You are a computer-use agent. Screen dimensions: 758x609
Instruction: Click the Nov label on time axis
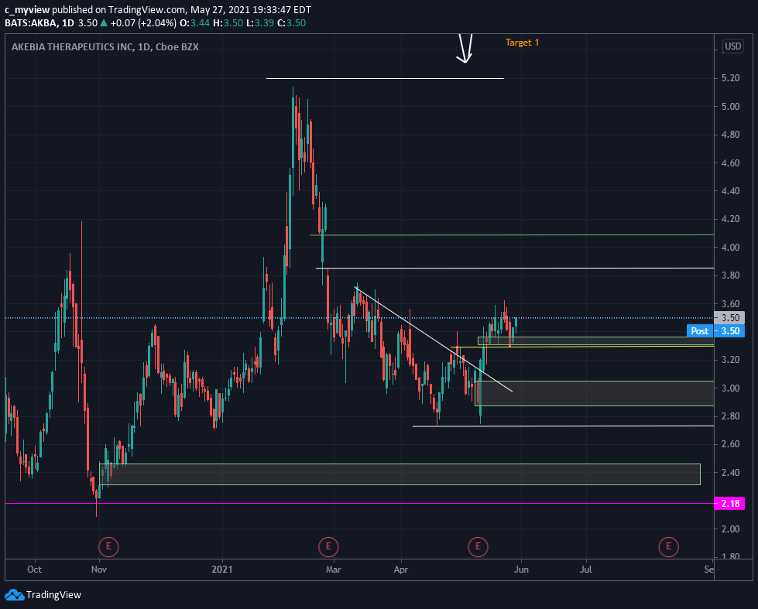[99, 570]
